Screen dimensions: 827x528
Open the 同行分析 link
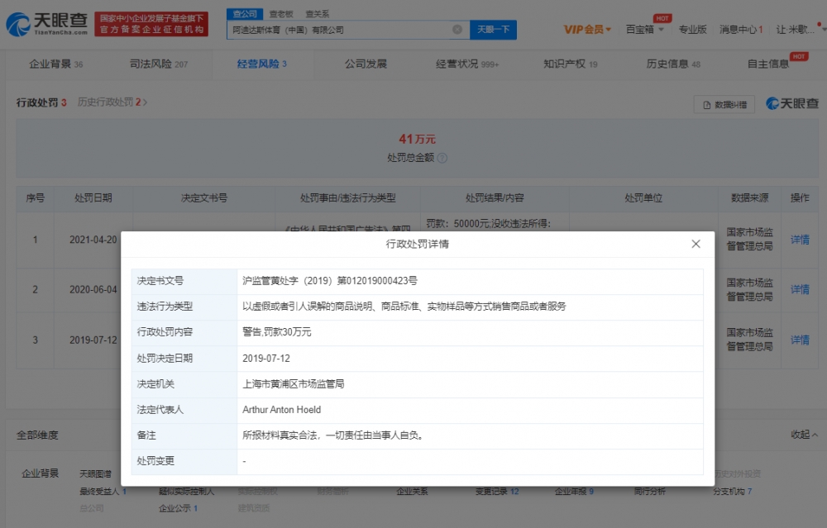click(x=650, y=491)
